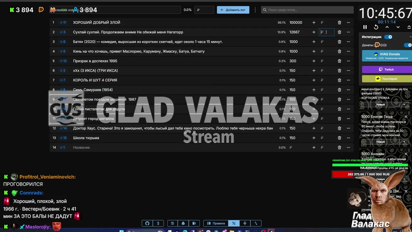This screenshot has width=412, height=232.
Task: Toggle the Донаты switch
Action: coord(408,45)
